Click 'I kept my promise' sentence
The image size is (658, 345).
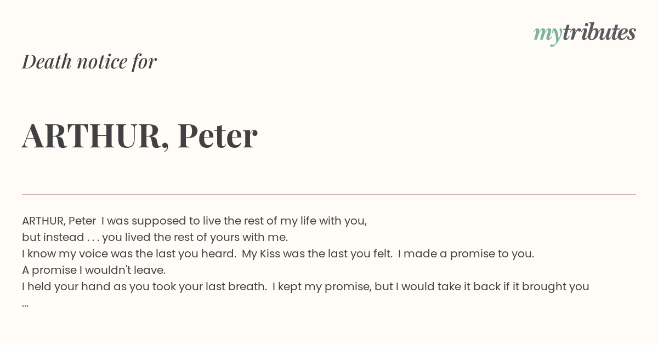321,287
